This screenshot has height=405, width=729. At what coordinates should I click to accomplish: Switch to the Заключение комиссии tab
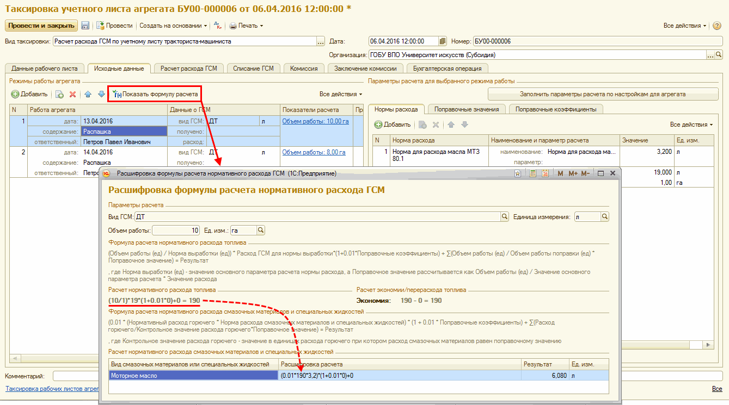(366, 68)
